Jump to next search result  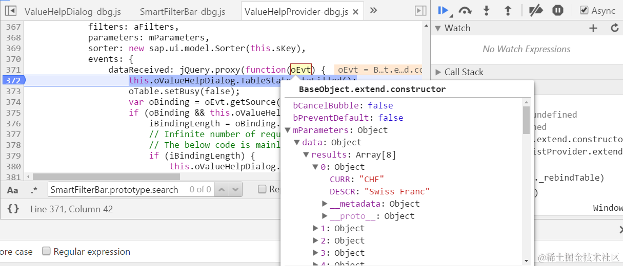235,189
